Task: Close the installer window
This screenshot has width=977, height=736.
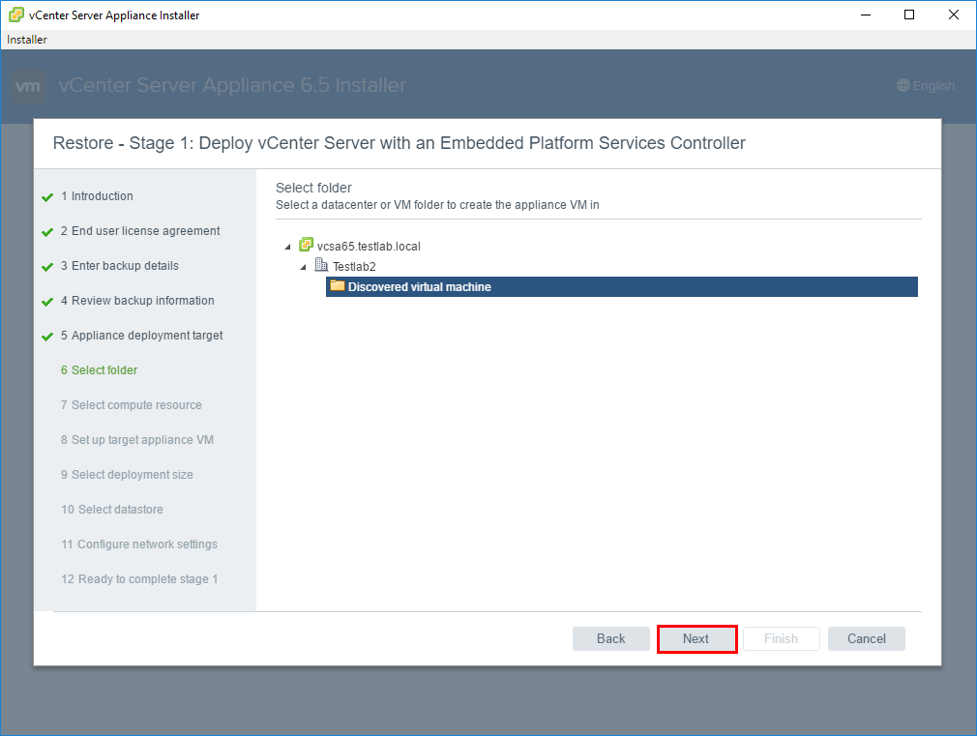Action: 954,15
